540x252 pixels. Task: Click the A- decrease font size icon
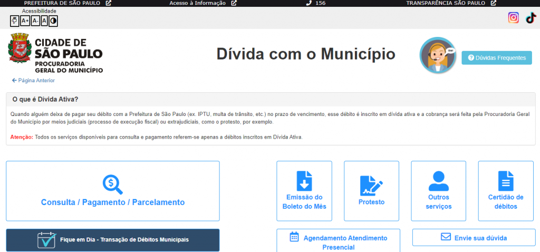(35, 21)
